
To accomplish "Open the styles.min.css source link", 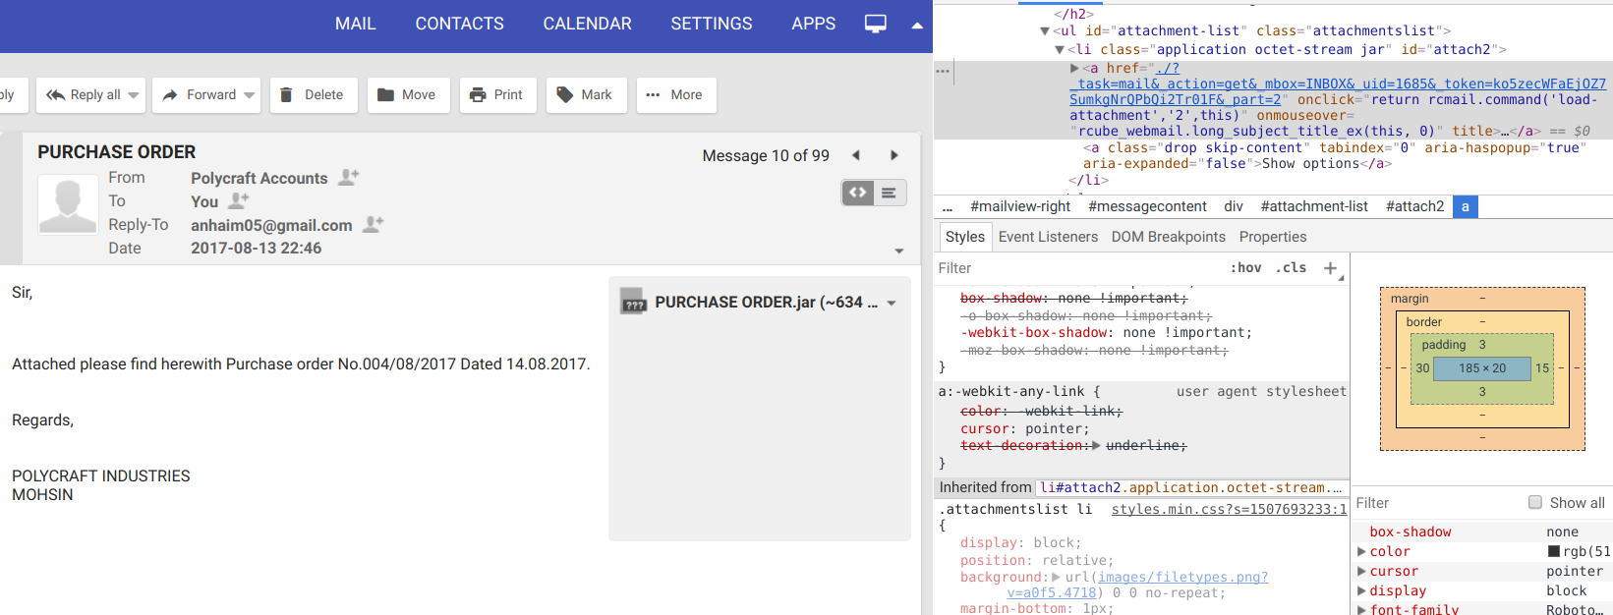I will [1229, 509].
